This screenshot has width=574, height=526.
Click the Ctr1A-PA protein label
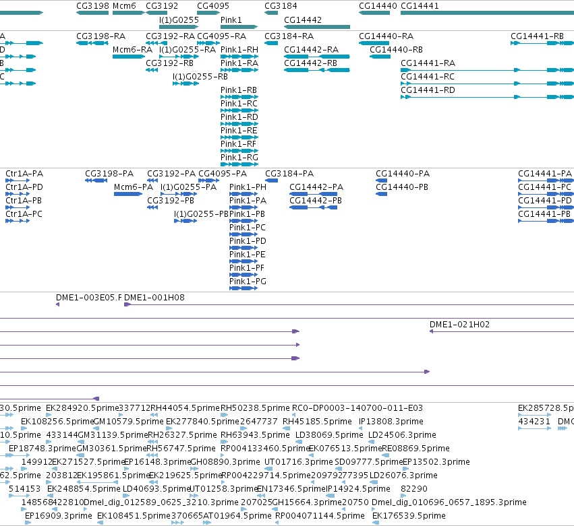pyautogui.click(x=24, y=173)
